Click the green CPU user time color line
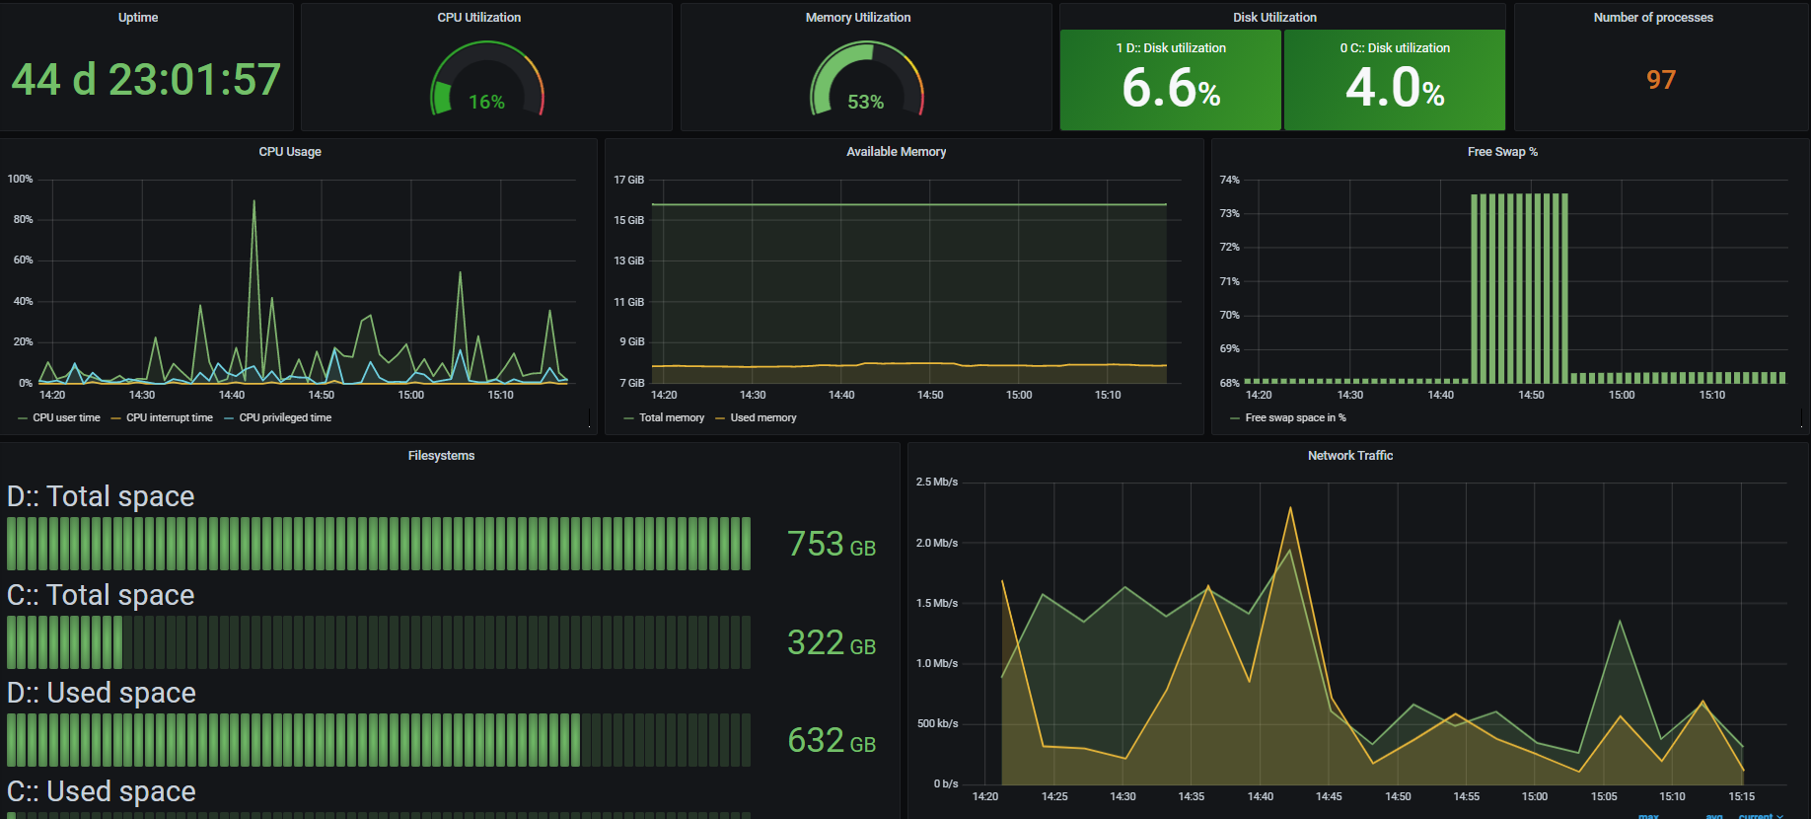The width and height of the screenshot is (1811, 819). coord(23,418)
